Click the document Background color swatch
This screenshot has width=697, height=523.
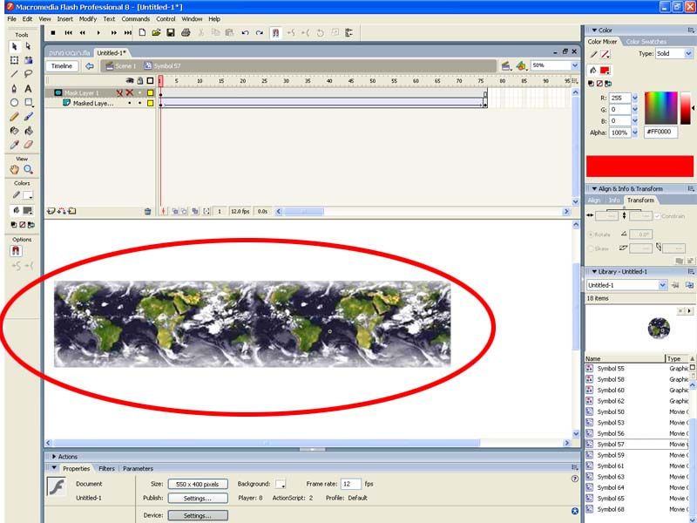tap(280, 484)
